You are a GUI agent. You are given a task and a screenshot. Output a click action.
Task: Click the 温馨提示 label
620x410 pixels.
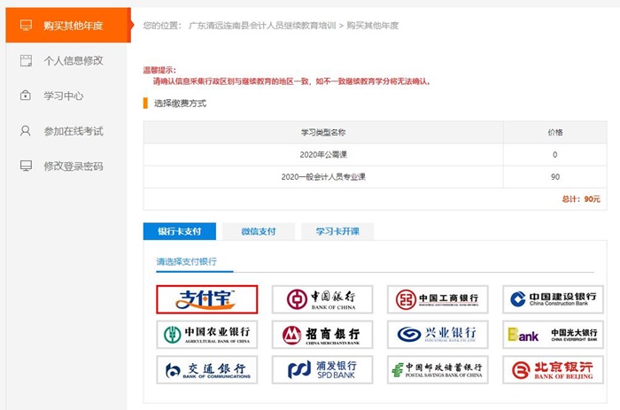159,70
